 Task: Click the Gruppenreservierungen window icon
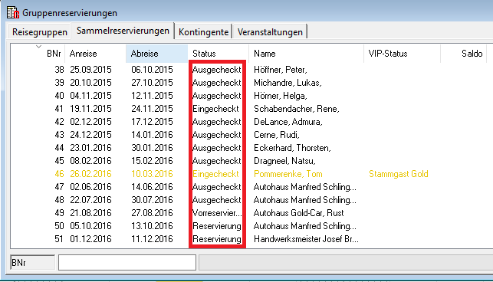tap(13, 12)
